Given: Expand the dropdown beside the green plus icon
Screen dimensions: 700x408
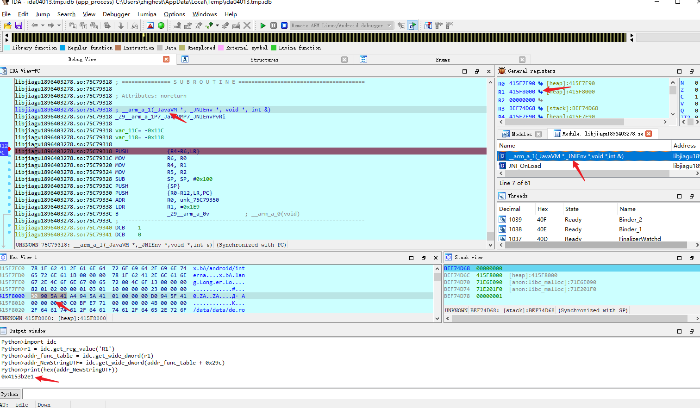Looking at the screenshot, I should point(217,25).
